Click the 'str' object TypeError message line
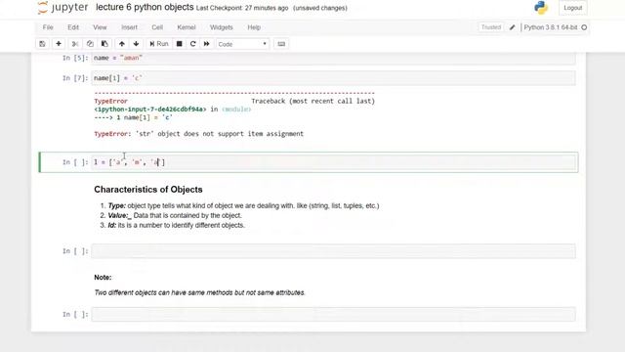This screenshot has height=352, width=625. point(199,134)
